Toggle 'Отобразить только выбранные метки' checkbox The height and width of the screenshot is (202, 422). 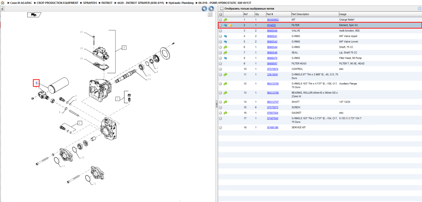click(x=222, y=8)
